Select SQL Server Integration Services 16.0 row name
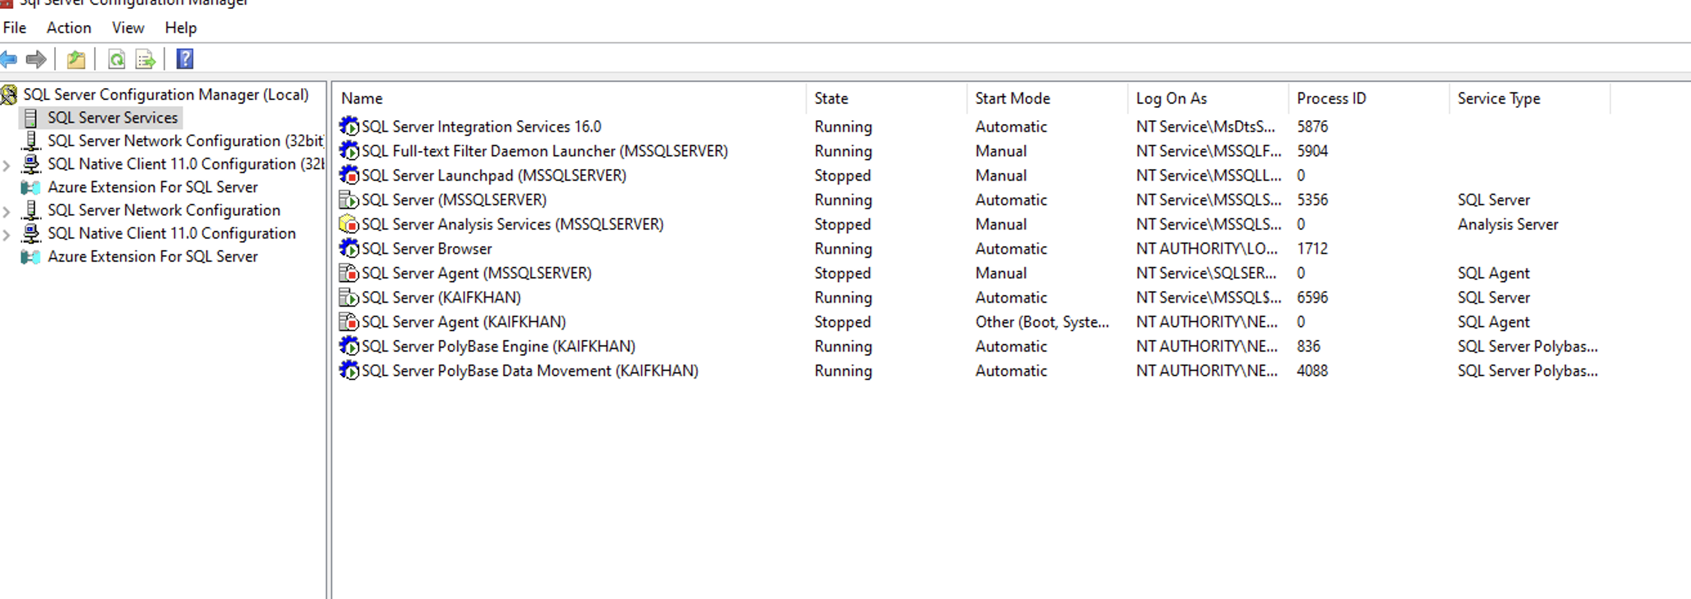1691x599 pixels. click(x=481, y=127)
